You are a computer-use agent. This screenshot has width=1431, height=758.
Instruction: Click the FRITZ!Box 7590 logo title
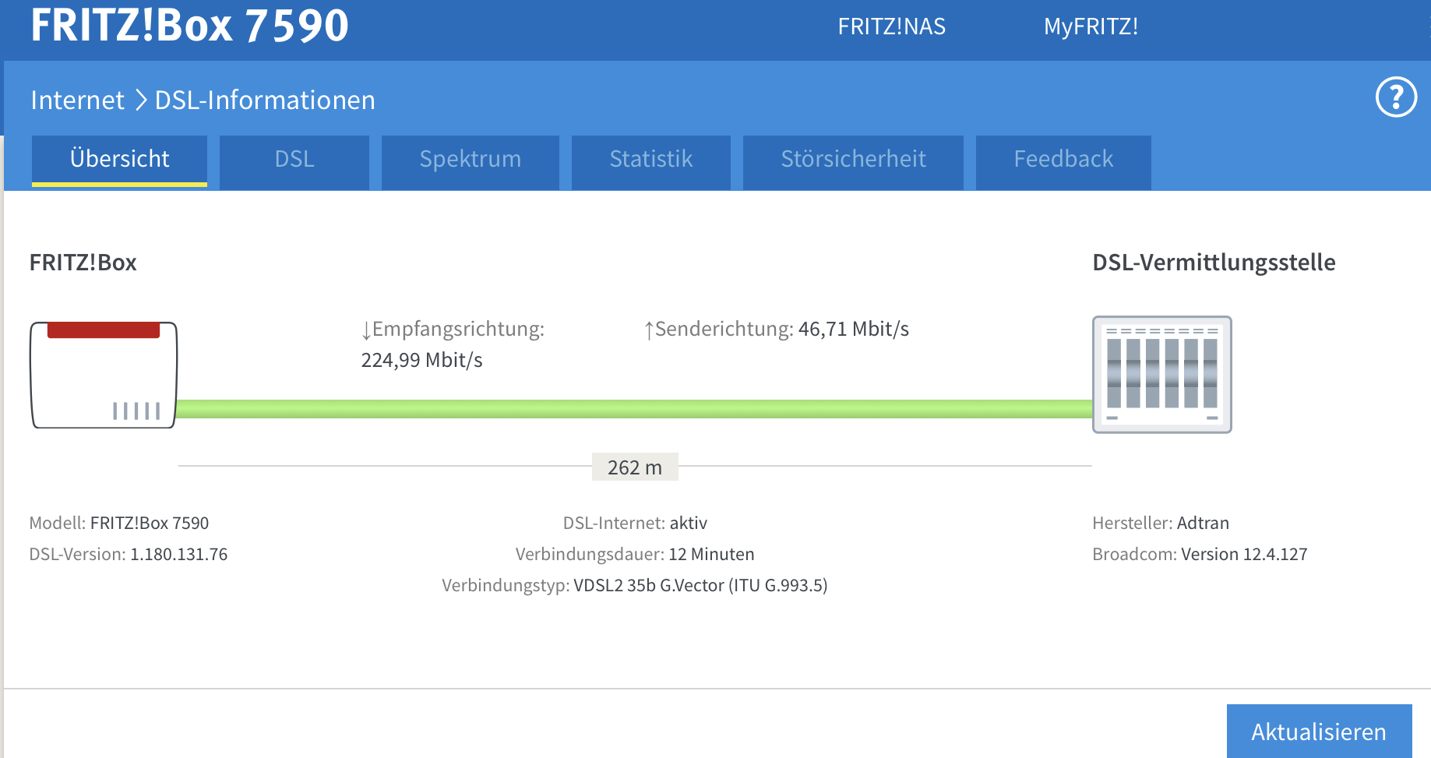click(x=189, y=25)
